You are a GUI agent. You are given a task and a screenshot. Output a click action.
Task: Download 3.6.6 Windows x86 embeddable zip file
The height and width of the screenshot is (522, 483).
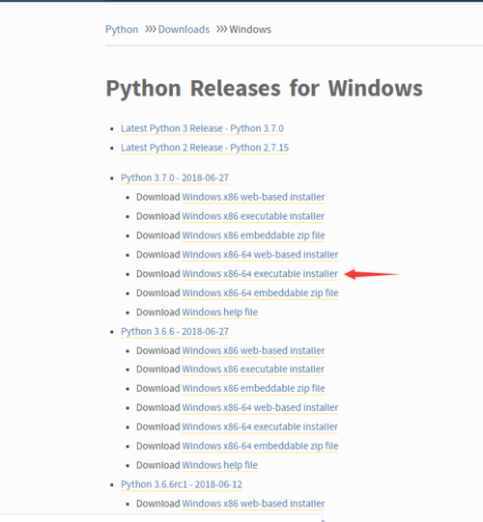point(253,388)
